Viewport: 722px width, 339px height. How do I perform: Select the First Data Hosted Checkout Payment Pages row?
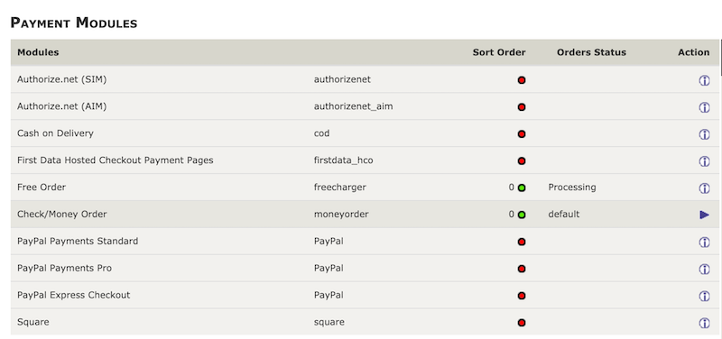tap(364, 160)
